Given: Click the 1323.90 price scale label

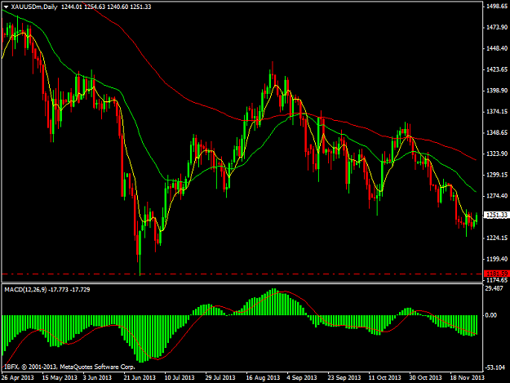Looking at the screenshot, I should point(497,154).
